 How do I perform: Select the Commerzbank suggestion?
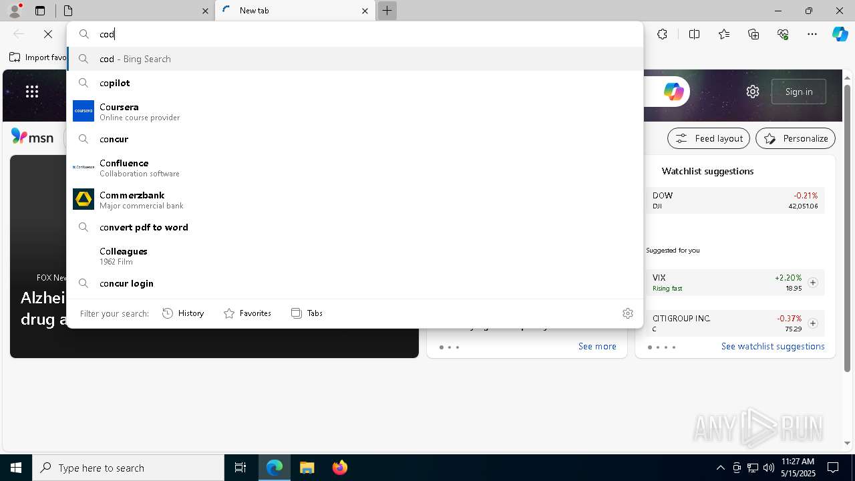coord(355,200)
